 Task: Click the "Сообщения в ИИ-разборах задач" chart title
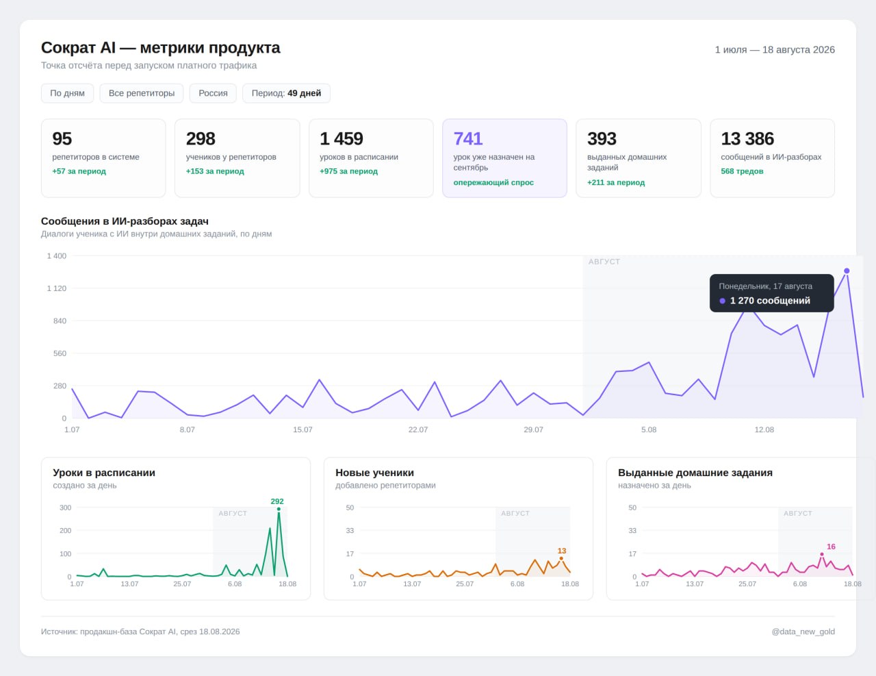[125, 221]
